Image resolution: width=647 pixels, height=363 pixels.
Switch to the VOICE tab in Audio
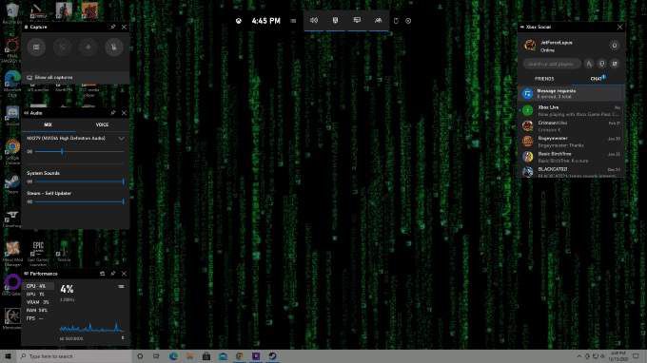coord(102,124)
